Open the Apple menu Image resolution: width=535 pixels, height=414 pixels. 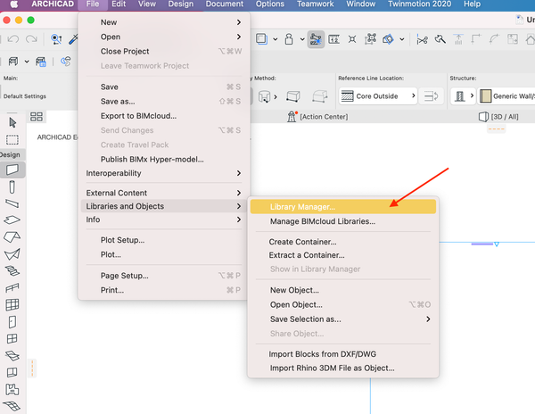tap(14, 4)
